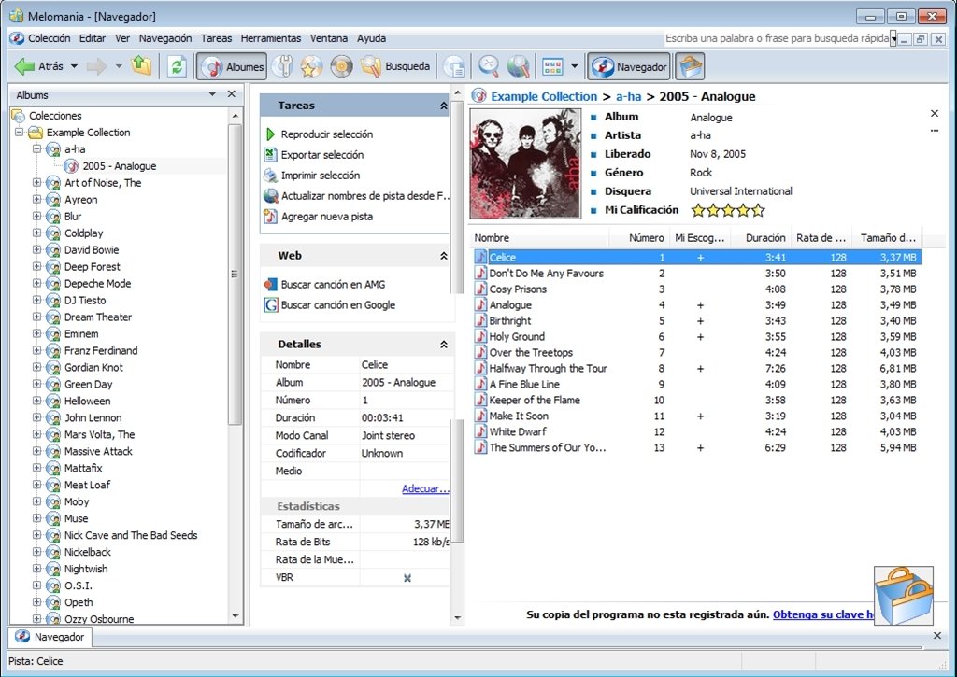Click the up-folder toolbar icon
Viewport: 957px width, 677px height.
point(142,66)
